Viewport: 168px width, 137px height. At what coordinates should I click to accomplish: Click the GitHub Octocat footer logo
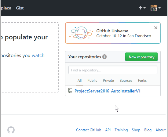click(x=11, y=130)
